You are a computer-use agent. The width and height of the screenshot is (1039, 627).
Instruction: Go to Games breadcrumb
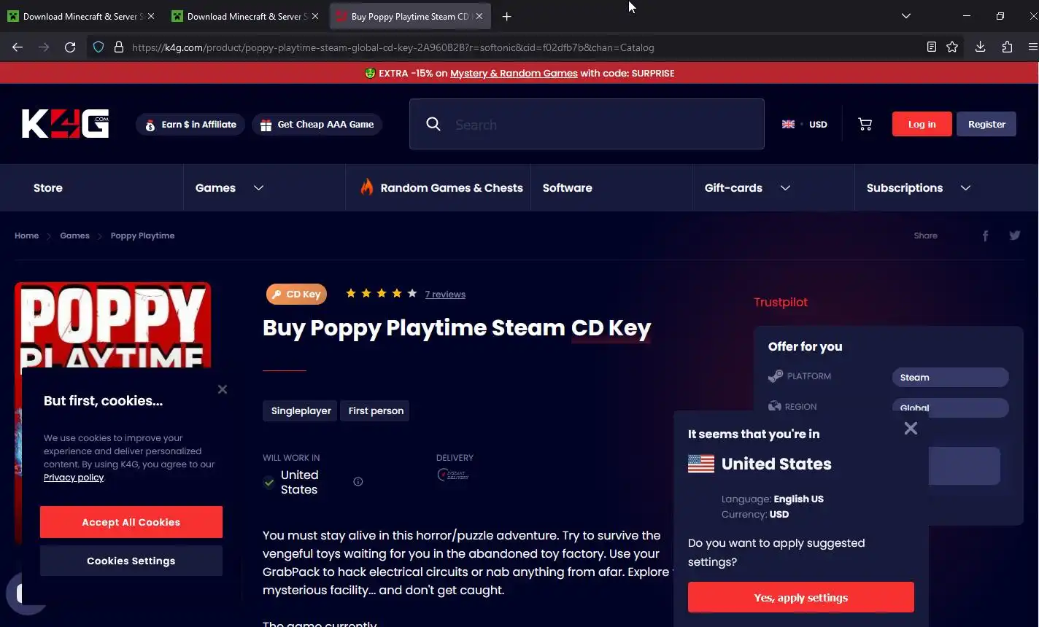pos(74,235)
